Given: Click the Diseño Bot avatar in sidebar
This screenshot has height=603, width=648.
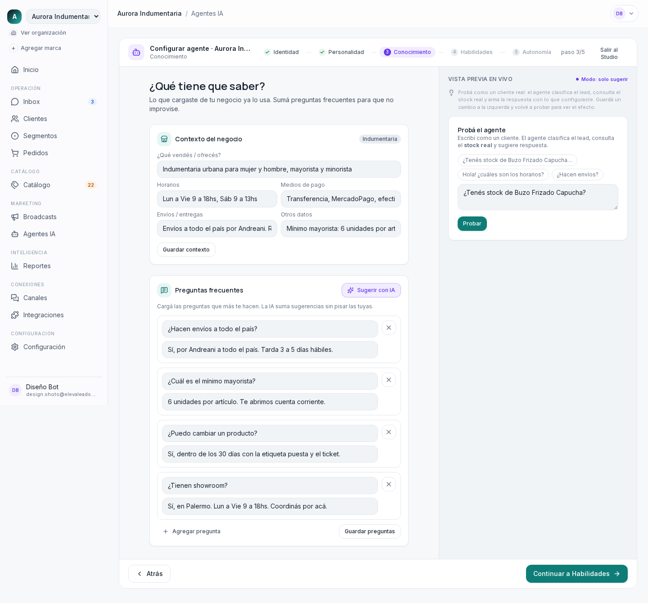Looking at the screenshot, I should pos(15,390).
